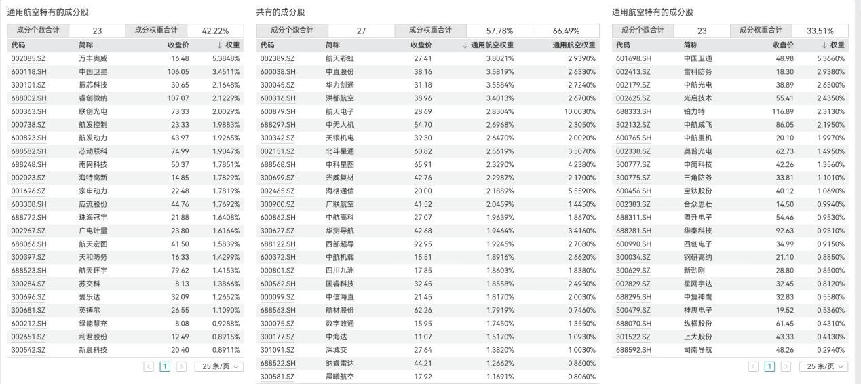Select page 1 below the 新晨科技 row
Screen dimensions: 861x384
tap(165, 366)
